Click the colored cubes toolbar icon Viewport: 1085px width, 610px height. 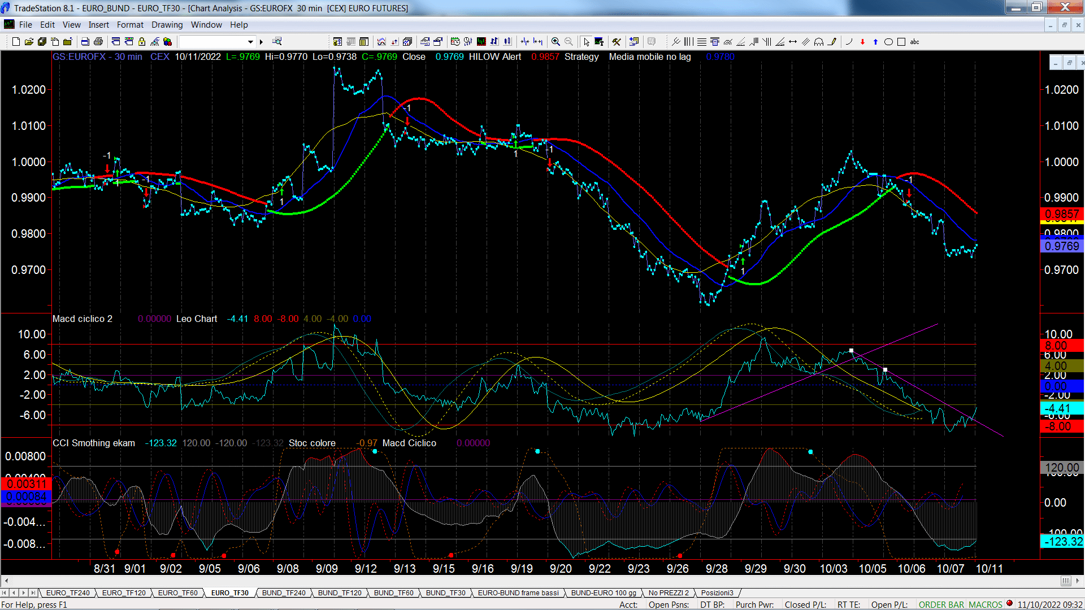pyautogui.click(x=167, y=42)
